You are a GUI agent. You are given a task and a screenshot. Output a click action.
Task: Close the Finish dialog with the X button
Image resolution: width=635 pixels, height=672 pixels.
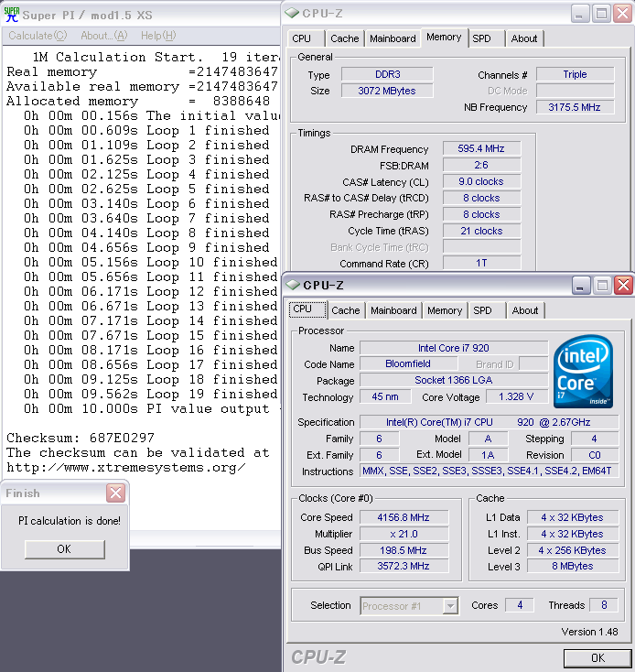pos(115,493)
